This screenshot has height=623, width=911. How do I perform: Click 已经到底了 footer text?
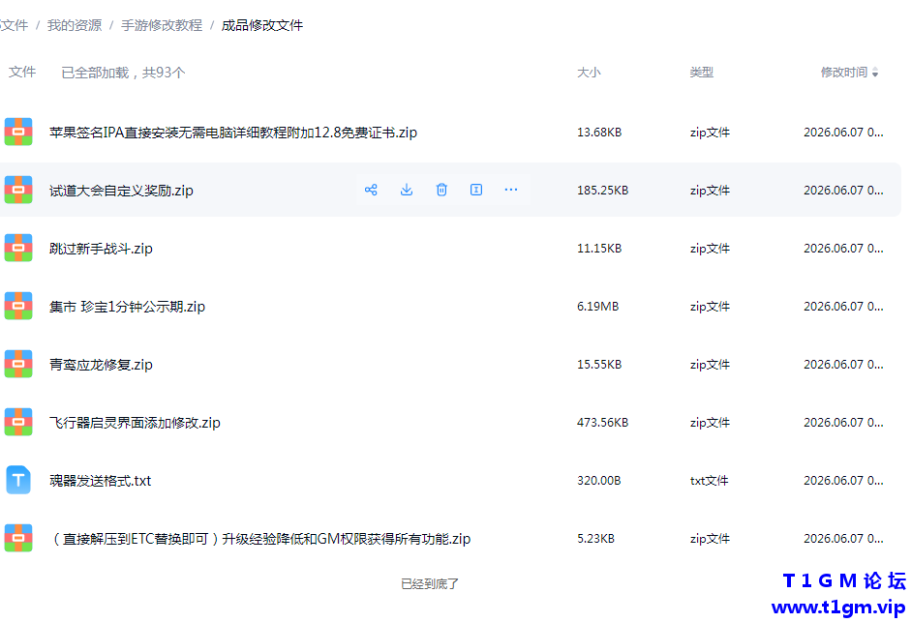pyautogui.click(x=429, y=583)
